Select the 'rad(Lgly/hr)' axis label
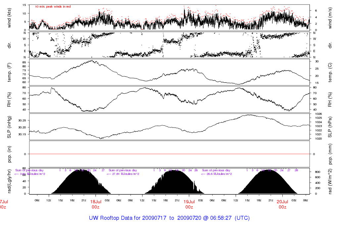 [x=9, y=181]
